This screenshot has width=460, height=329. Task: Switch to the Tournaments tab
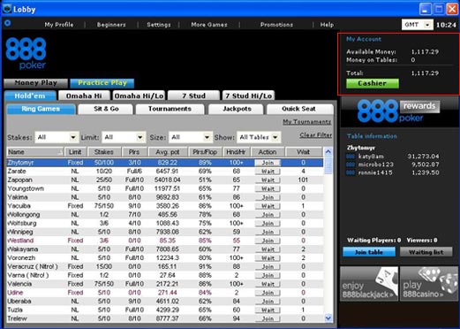pos(170,109)
